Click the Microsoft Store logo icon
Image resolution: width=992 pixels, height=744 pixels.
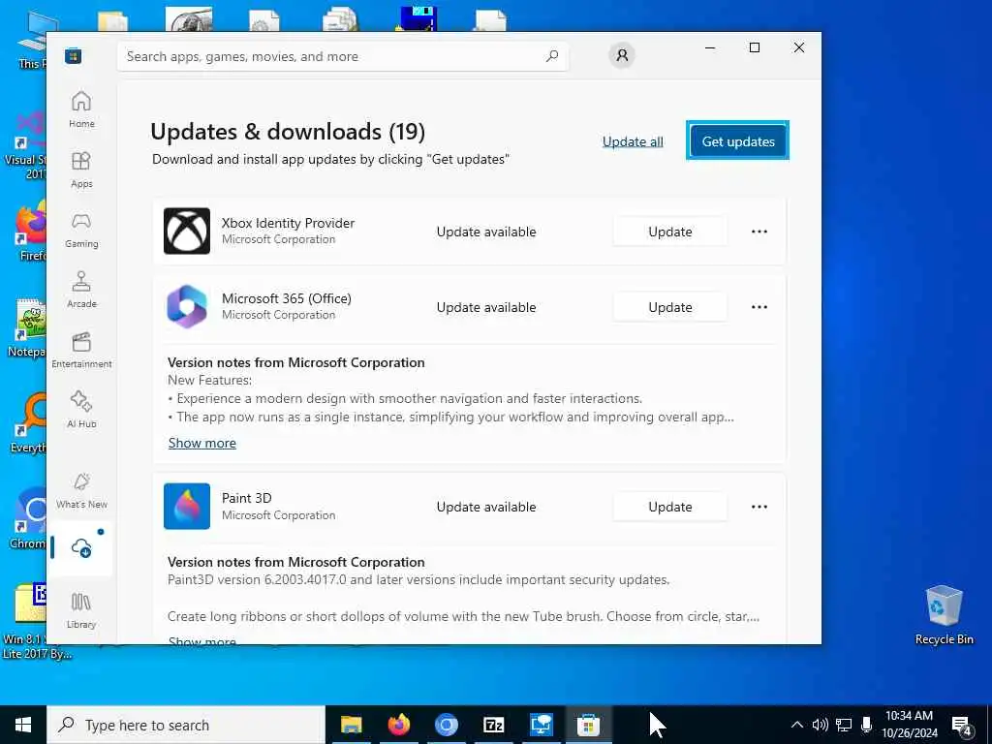tap(73, 56)
